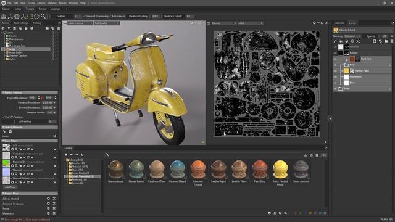Screen dimensions: 395x222
Task: Add a new light via lightbulb icon
Action: (9, 28)
